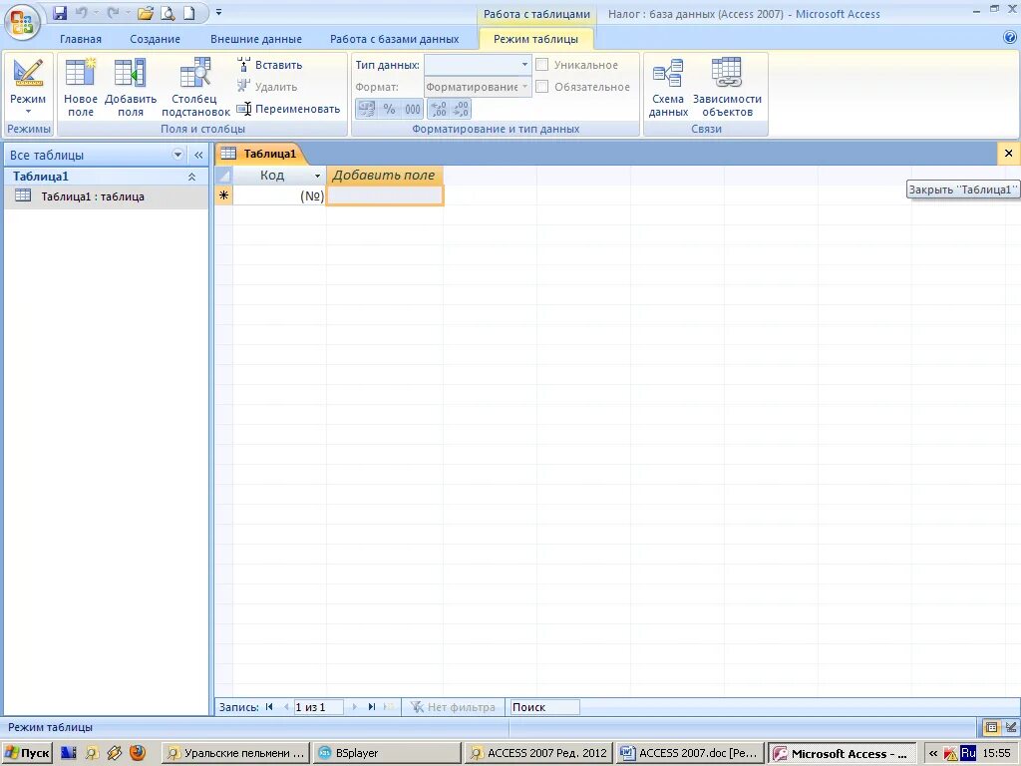
Task: Click Вставить to insert a column
Action: pos(270,65)
